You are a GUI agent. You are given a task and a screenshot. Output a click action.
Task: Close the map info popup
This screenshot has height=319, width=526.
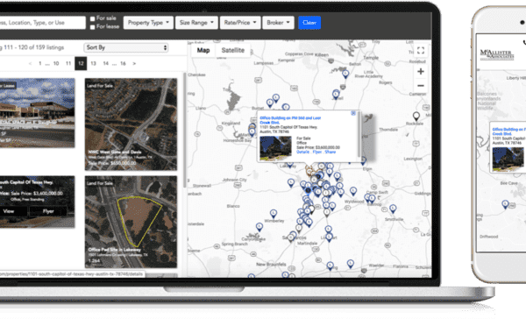click(x=353, y=113)
